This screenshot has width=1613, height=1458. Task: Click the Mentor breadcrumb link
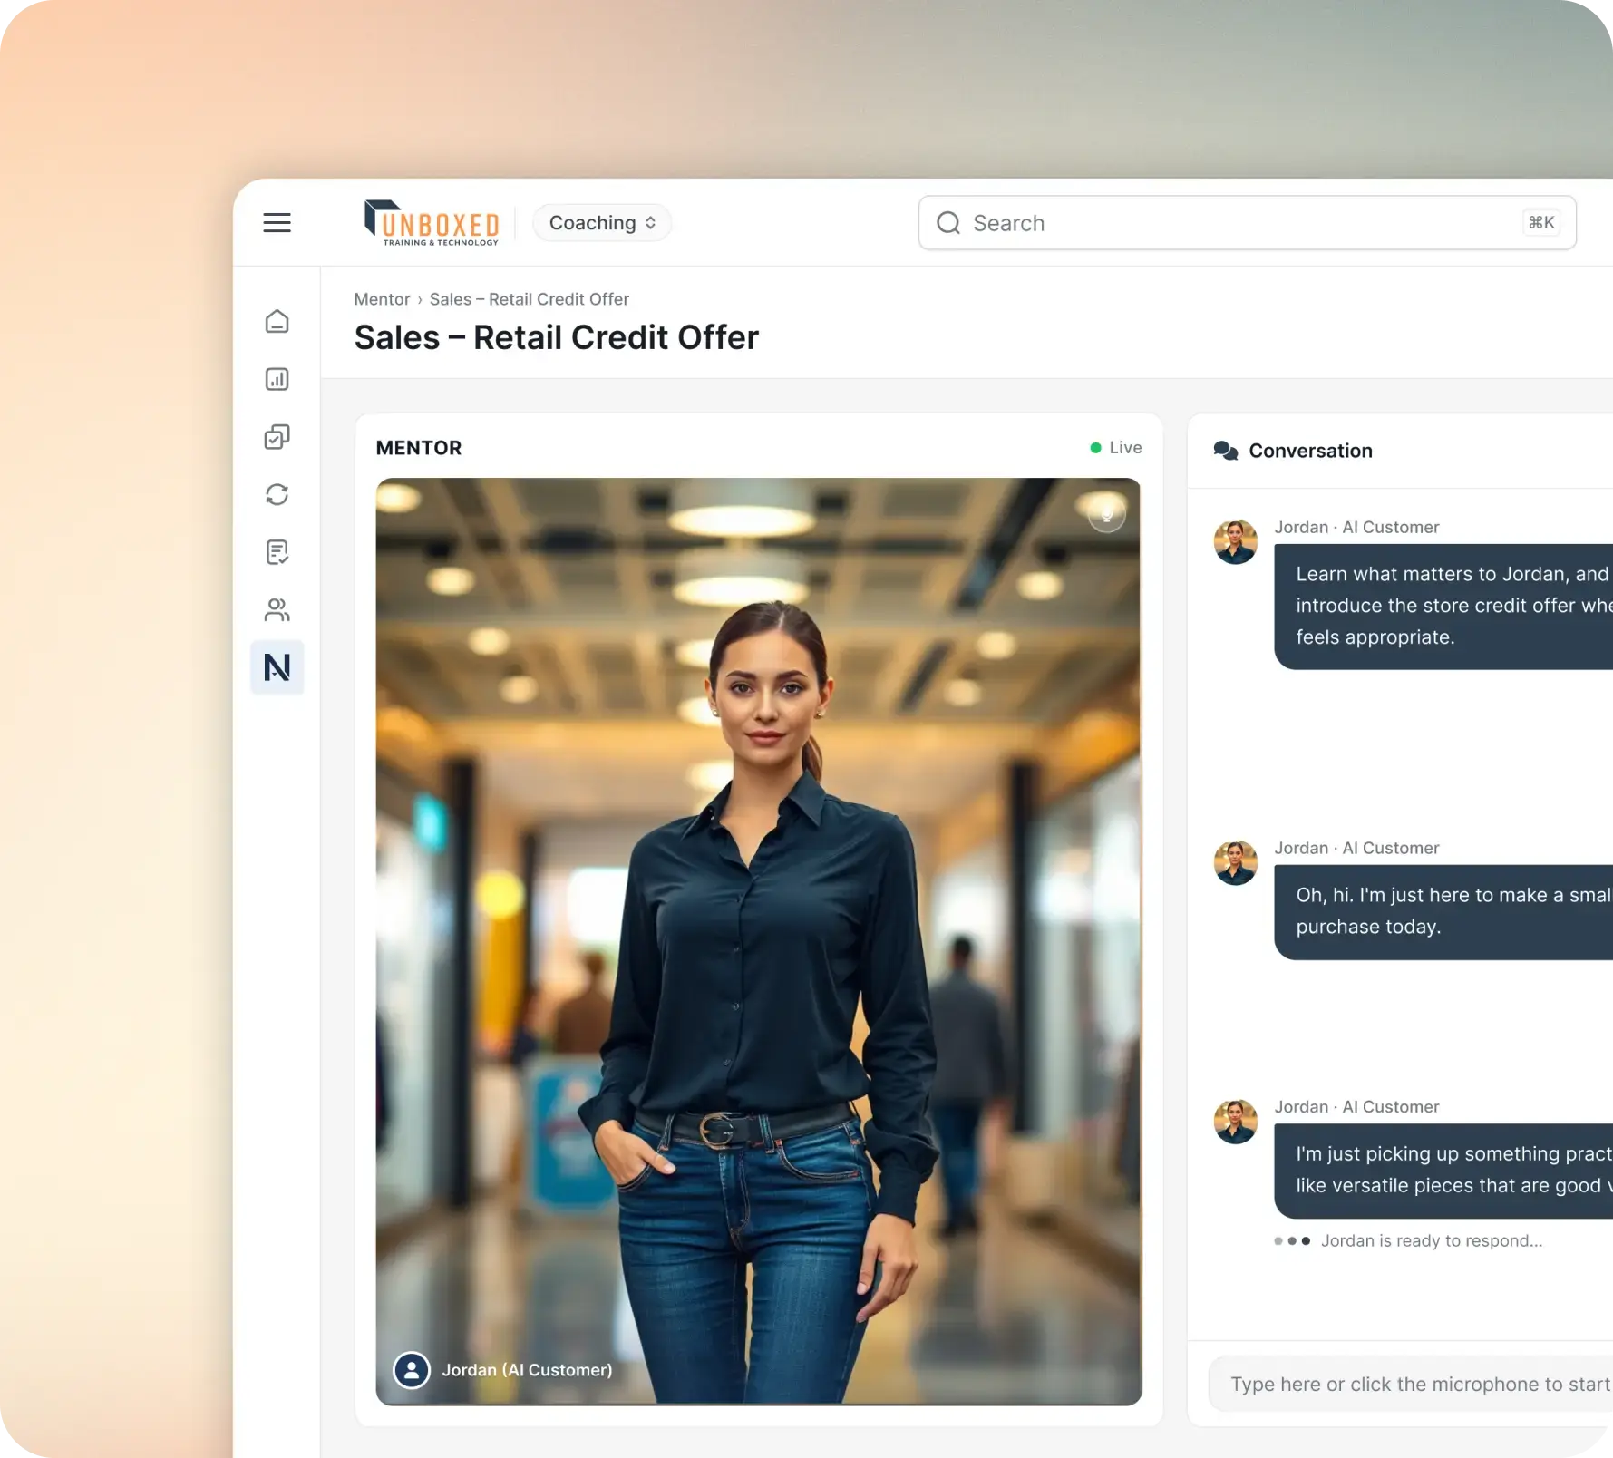coord(382,299)
